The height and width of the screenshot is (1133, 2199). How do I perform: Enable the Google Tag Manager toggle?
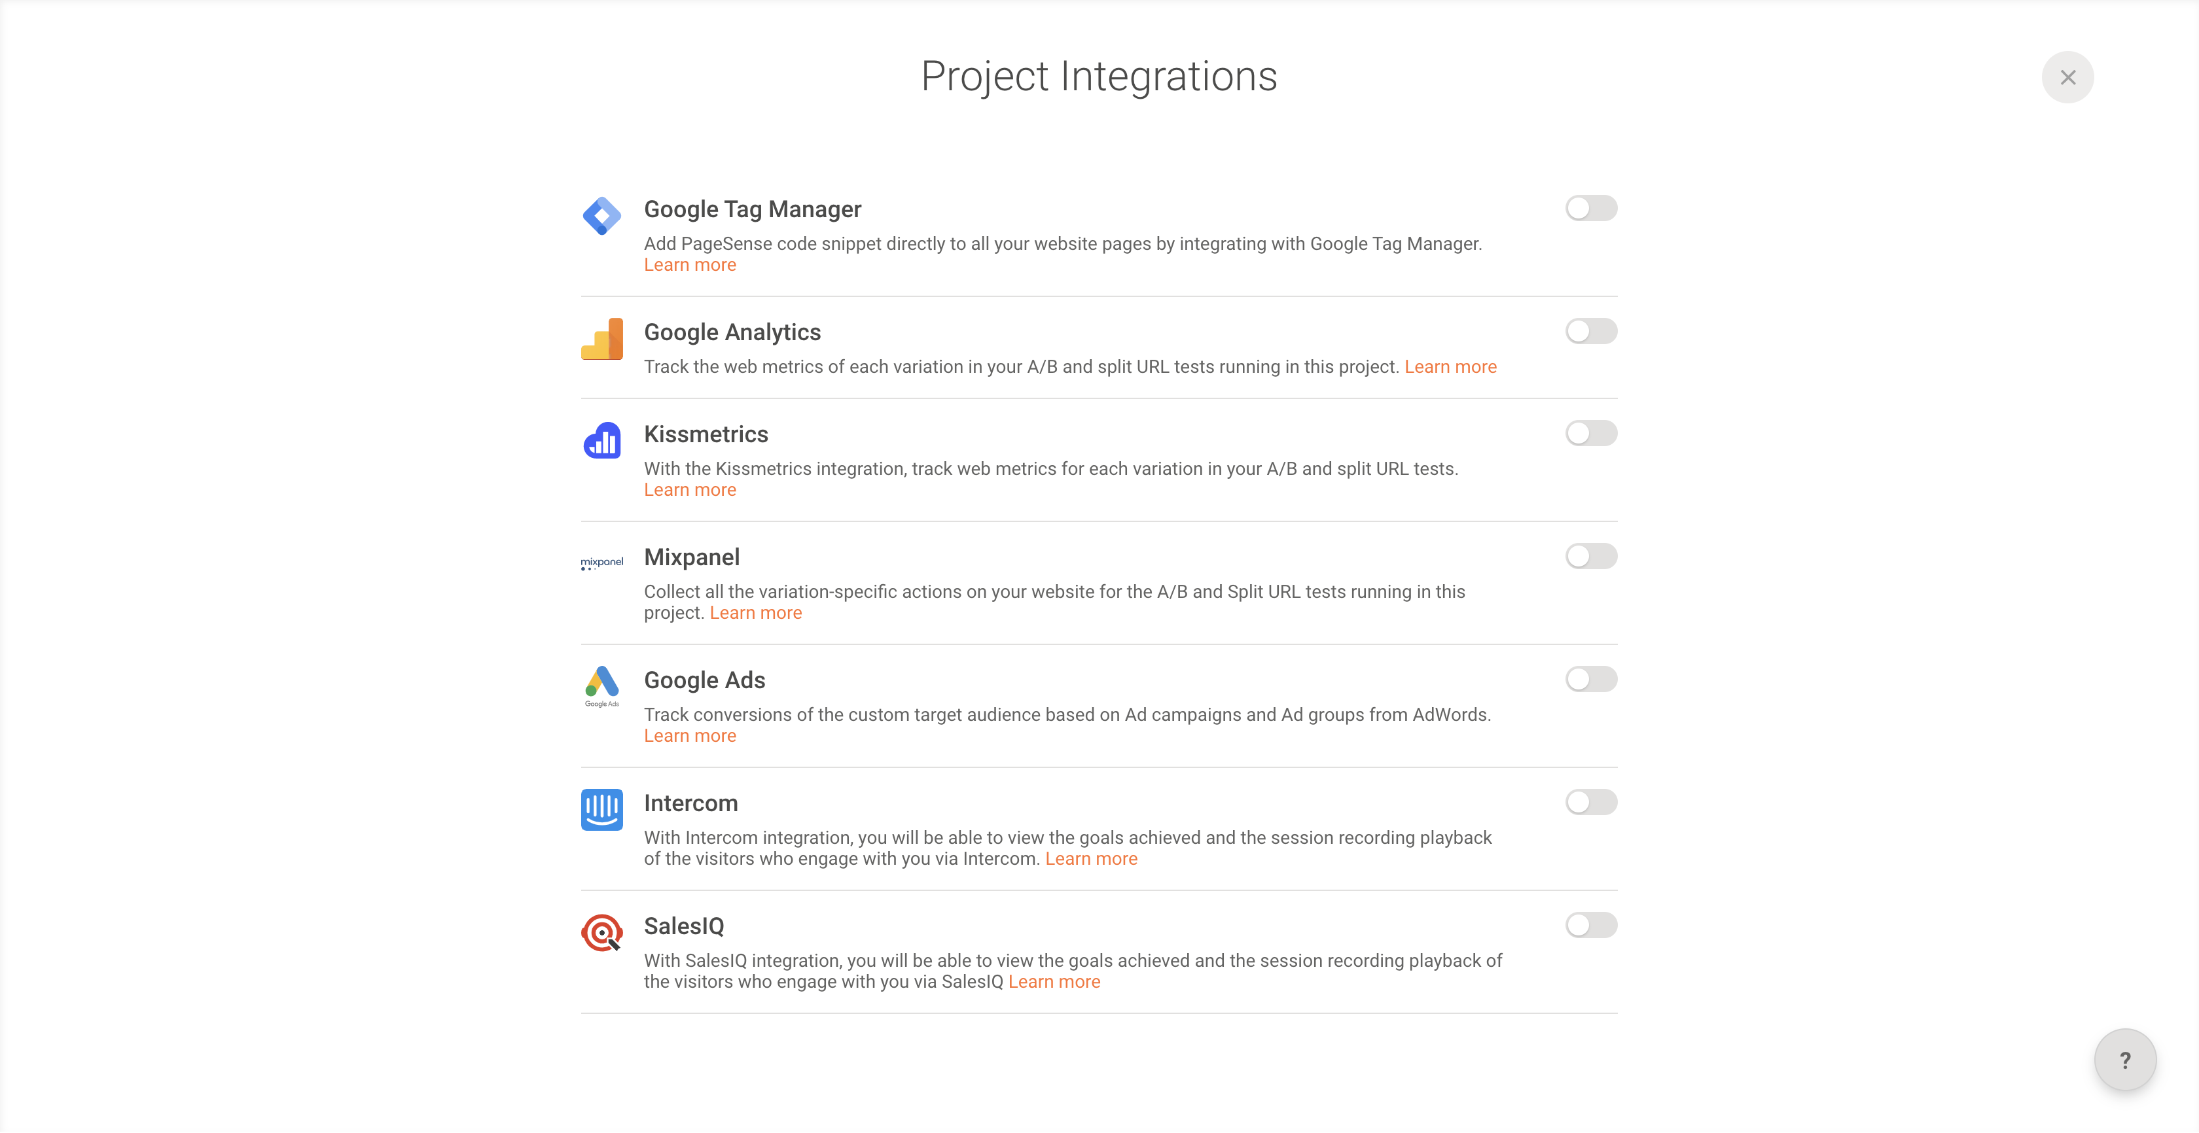(1590, 208)
